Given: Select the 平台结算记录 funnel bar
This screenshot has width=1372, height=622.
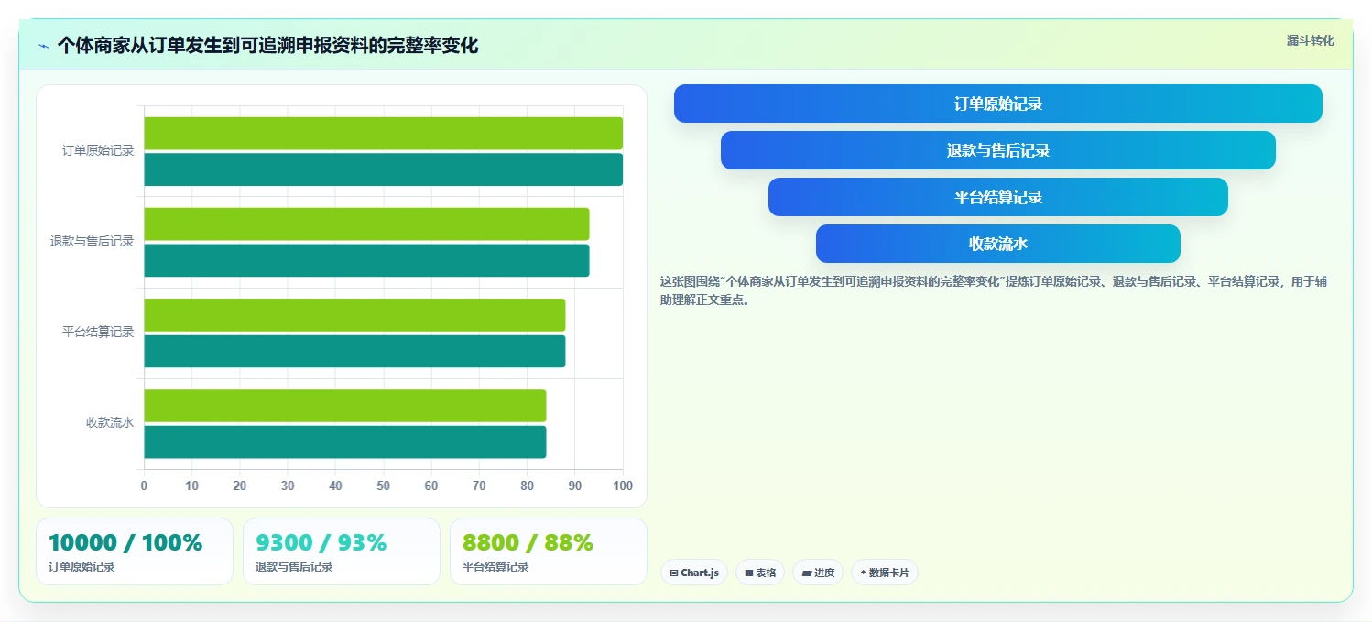Looking at the screenshot, I should (998, 197).
